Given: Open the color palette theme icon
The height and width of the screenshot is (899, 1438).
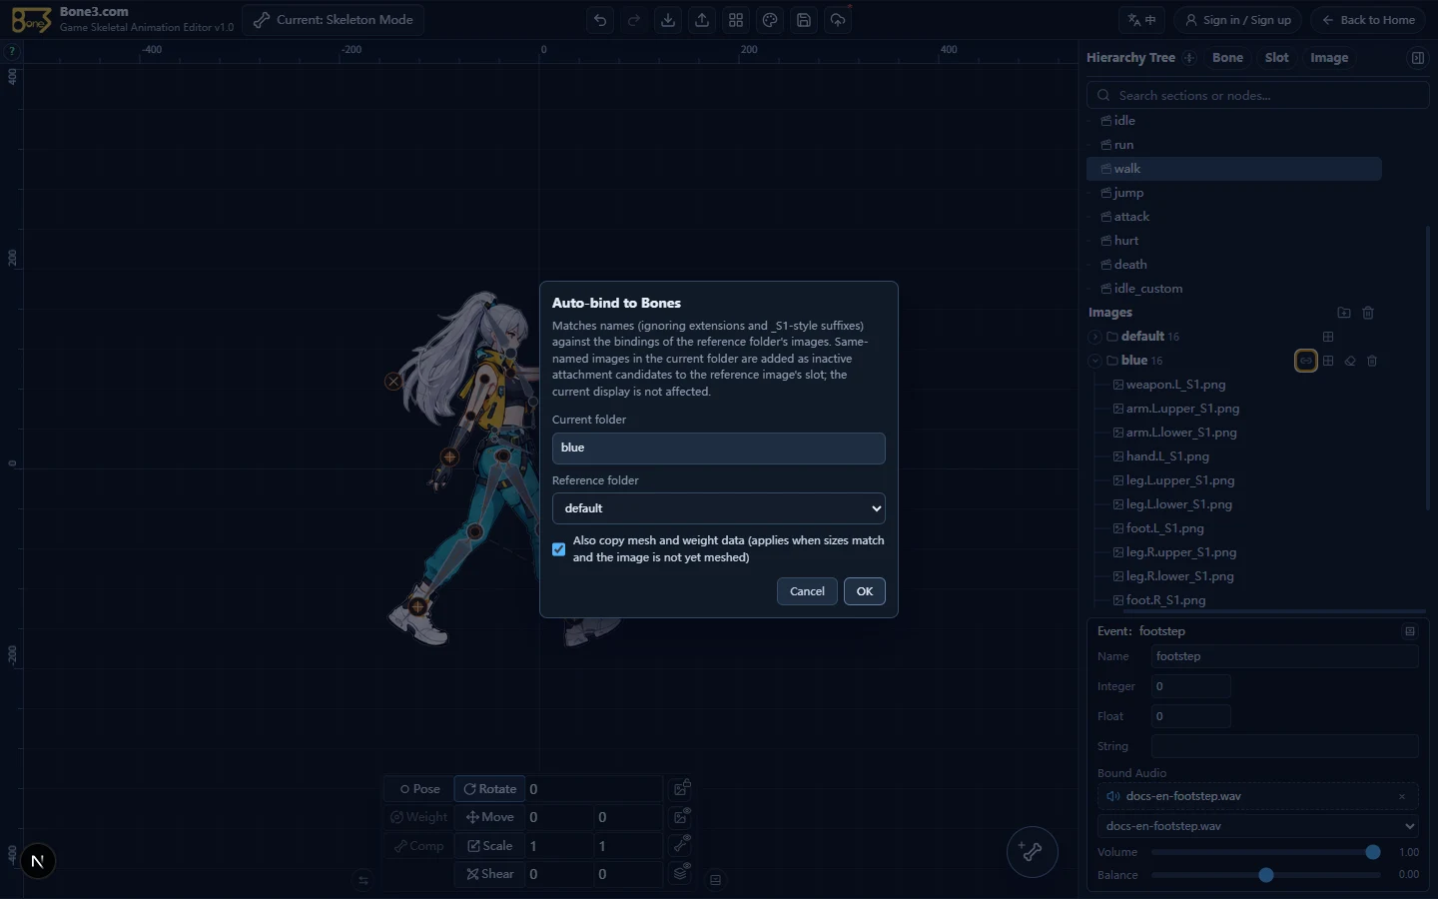Looking at the screenshot, I should click(x=770, y=20).
